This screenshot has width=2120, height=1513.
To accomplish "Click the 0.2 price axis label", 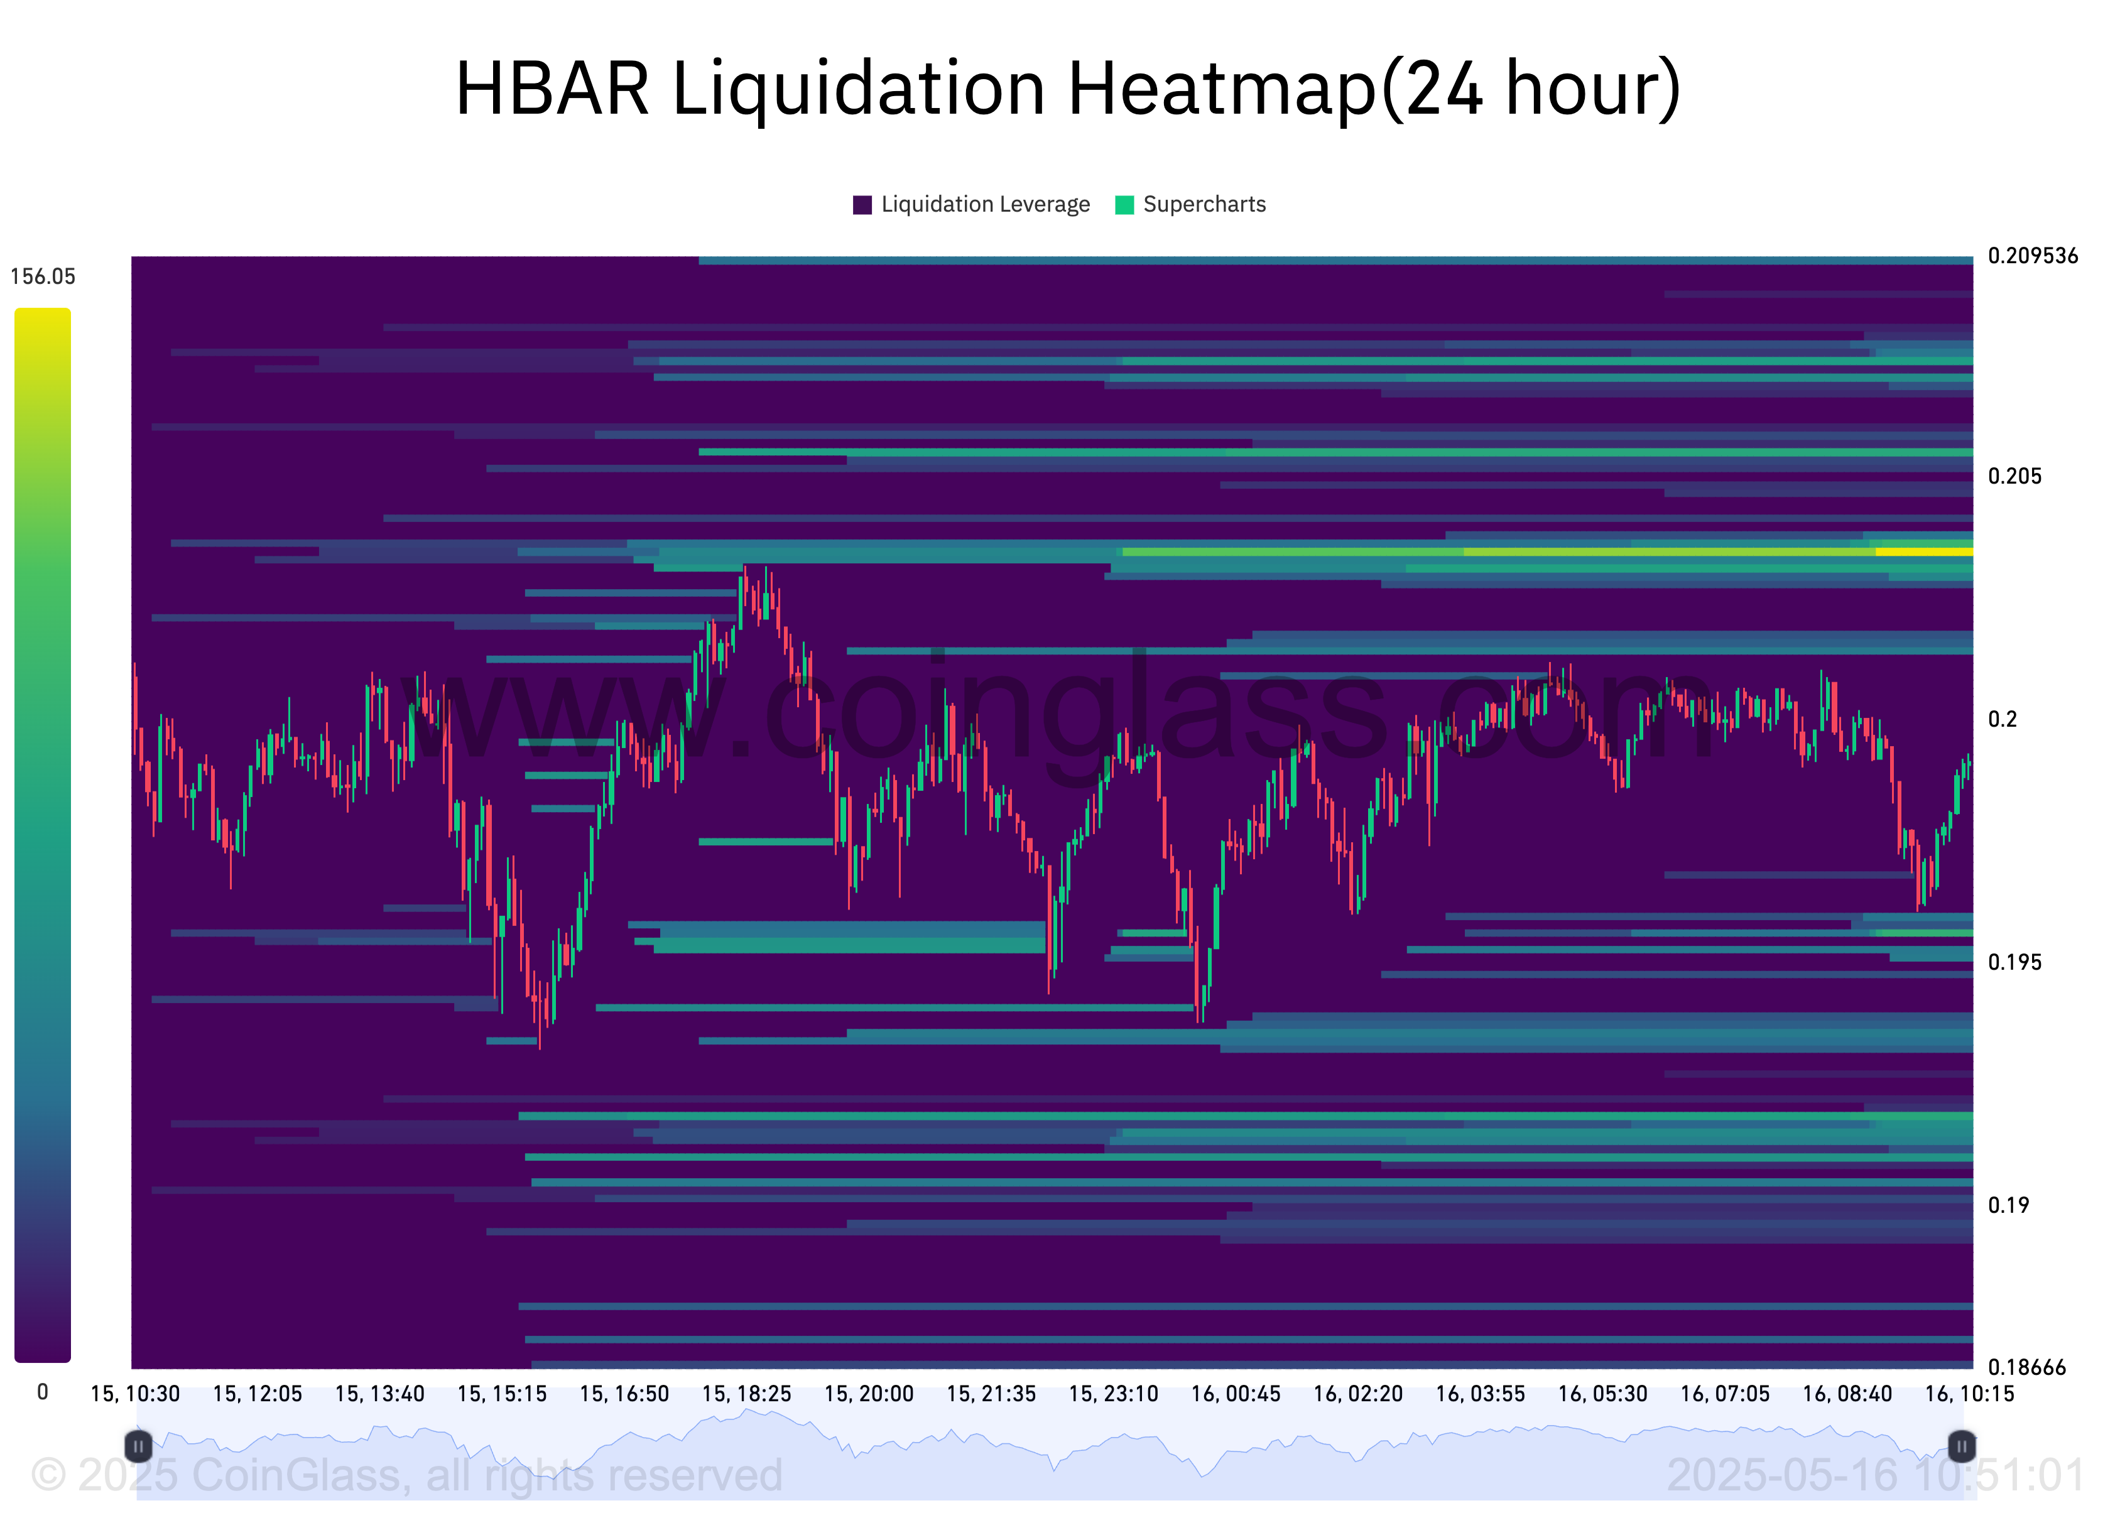I will [x=2002, y=719].
